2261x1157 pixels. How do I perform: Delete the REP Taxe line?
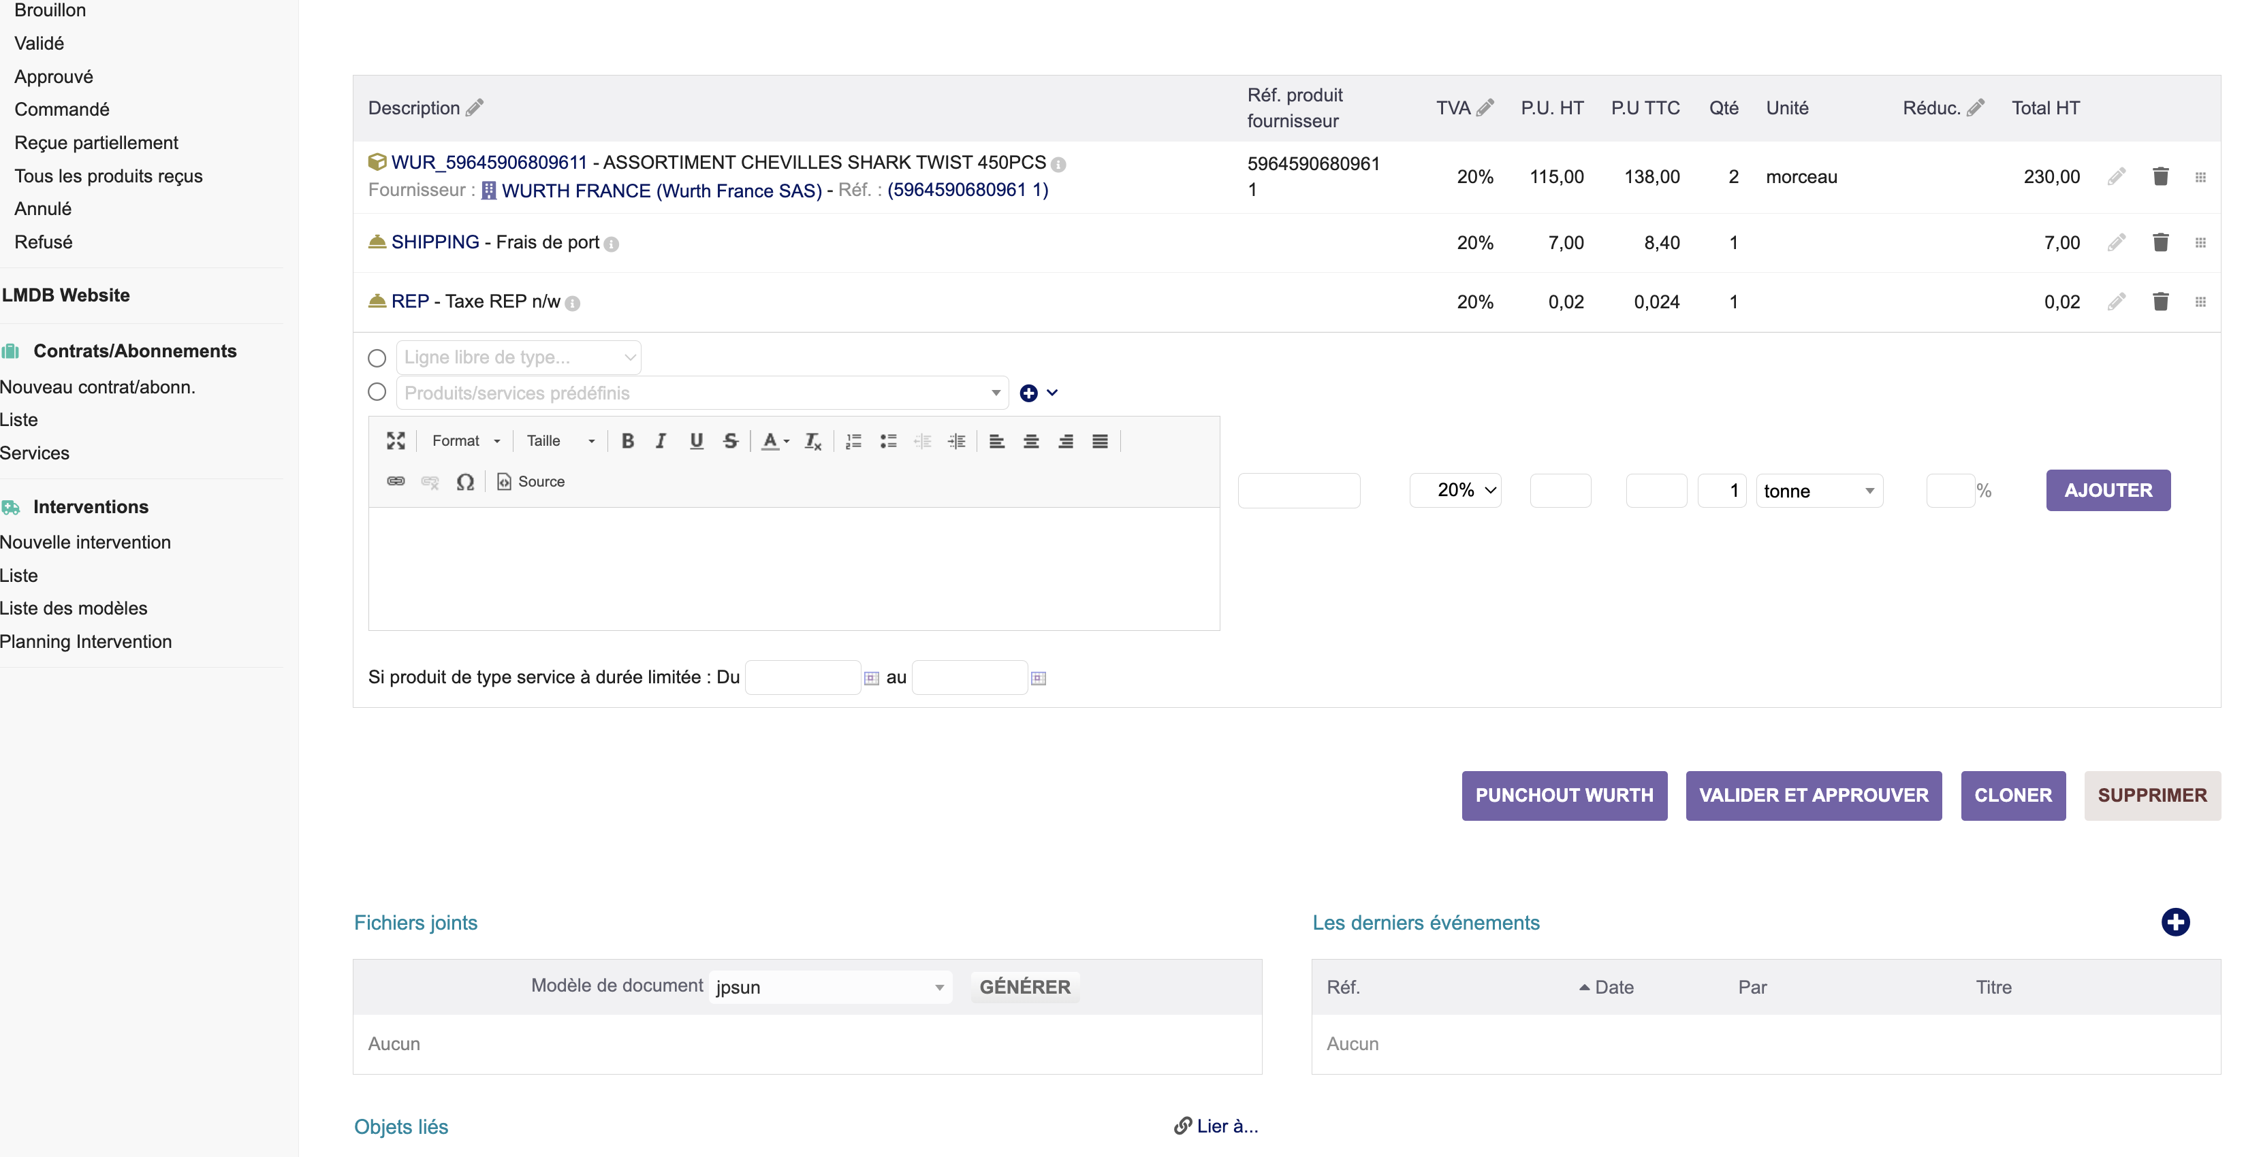pos(2161,302)
